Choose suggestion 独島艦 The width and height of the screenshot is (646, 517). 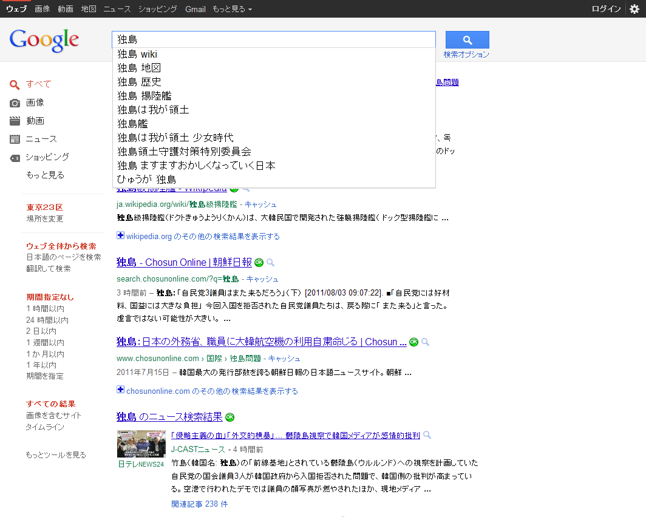[274, 124]
